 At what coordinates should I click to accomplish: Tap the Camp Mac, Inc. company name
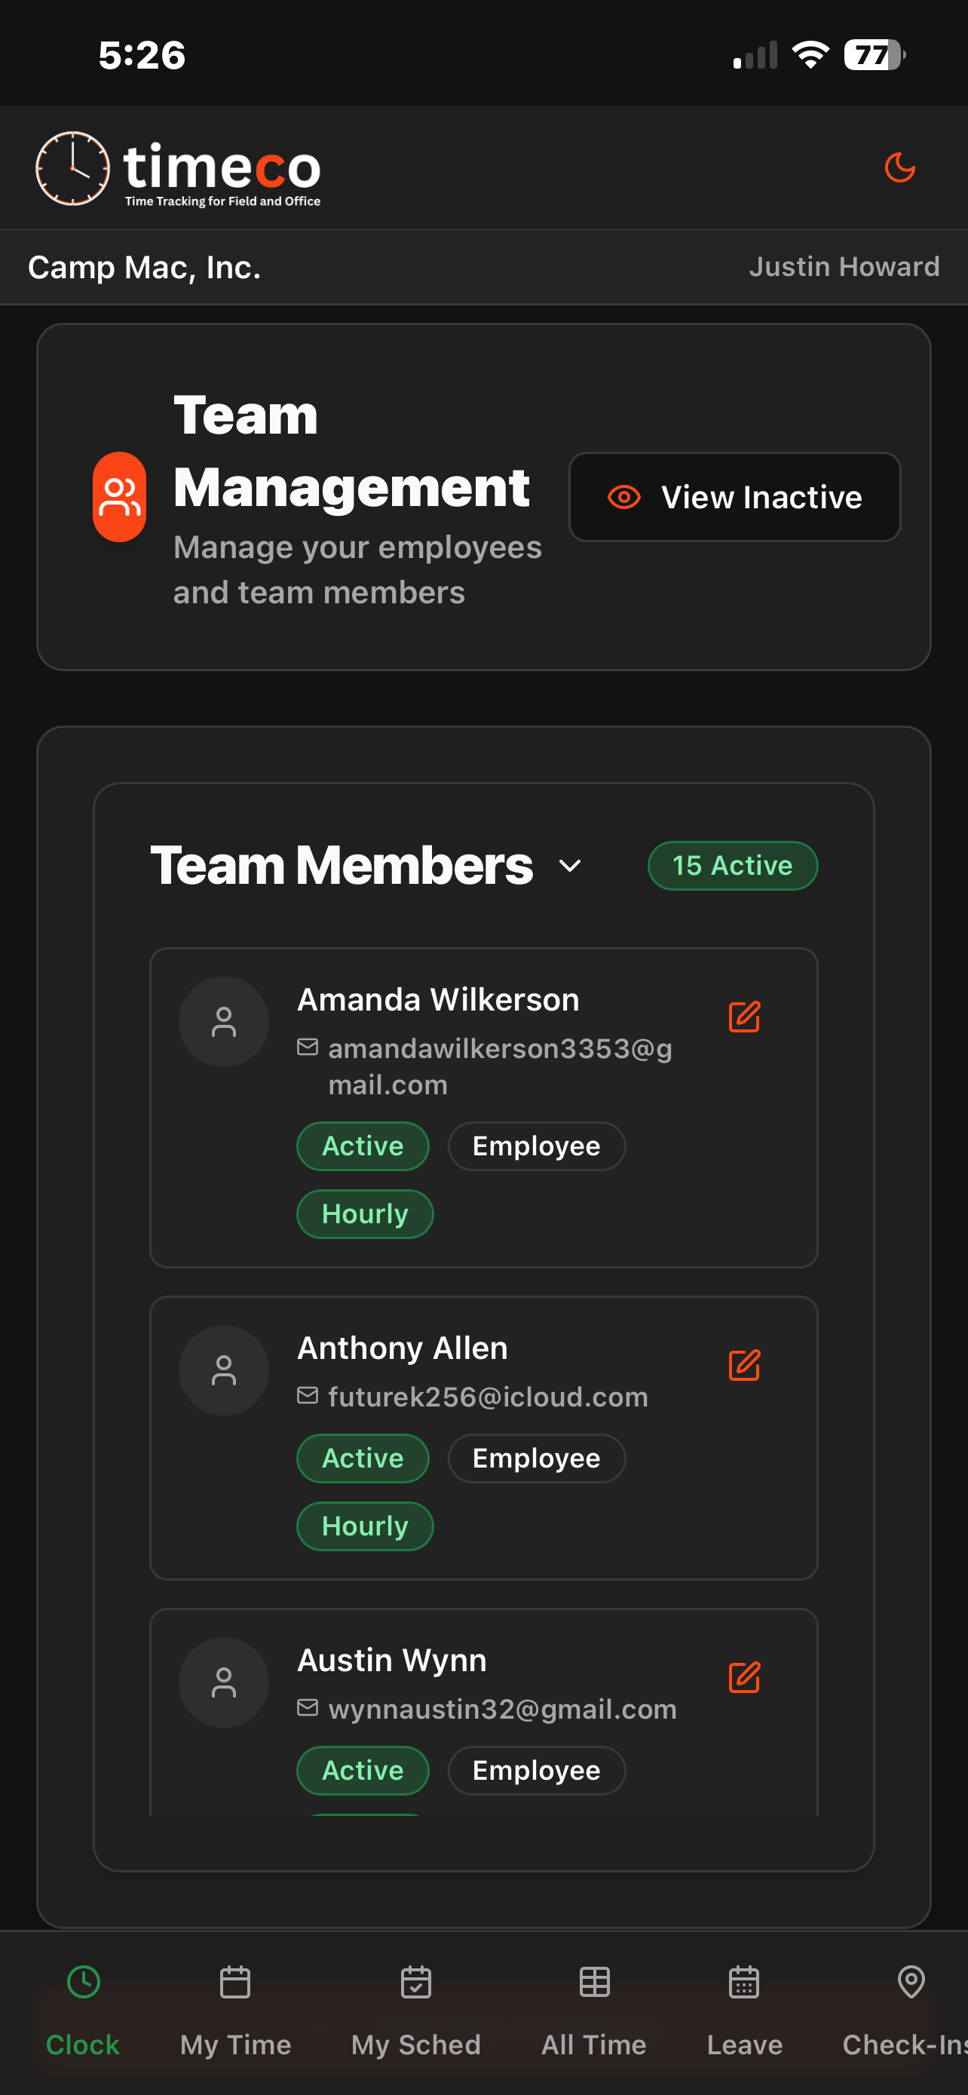tap(145, 268)
